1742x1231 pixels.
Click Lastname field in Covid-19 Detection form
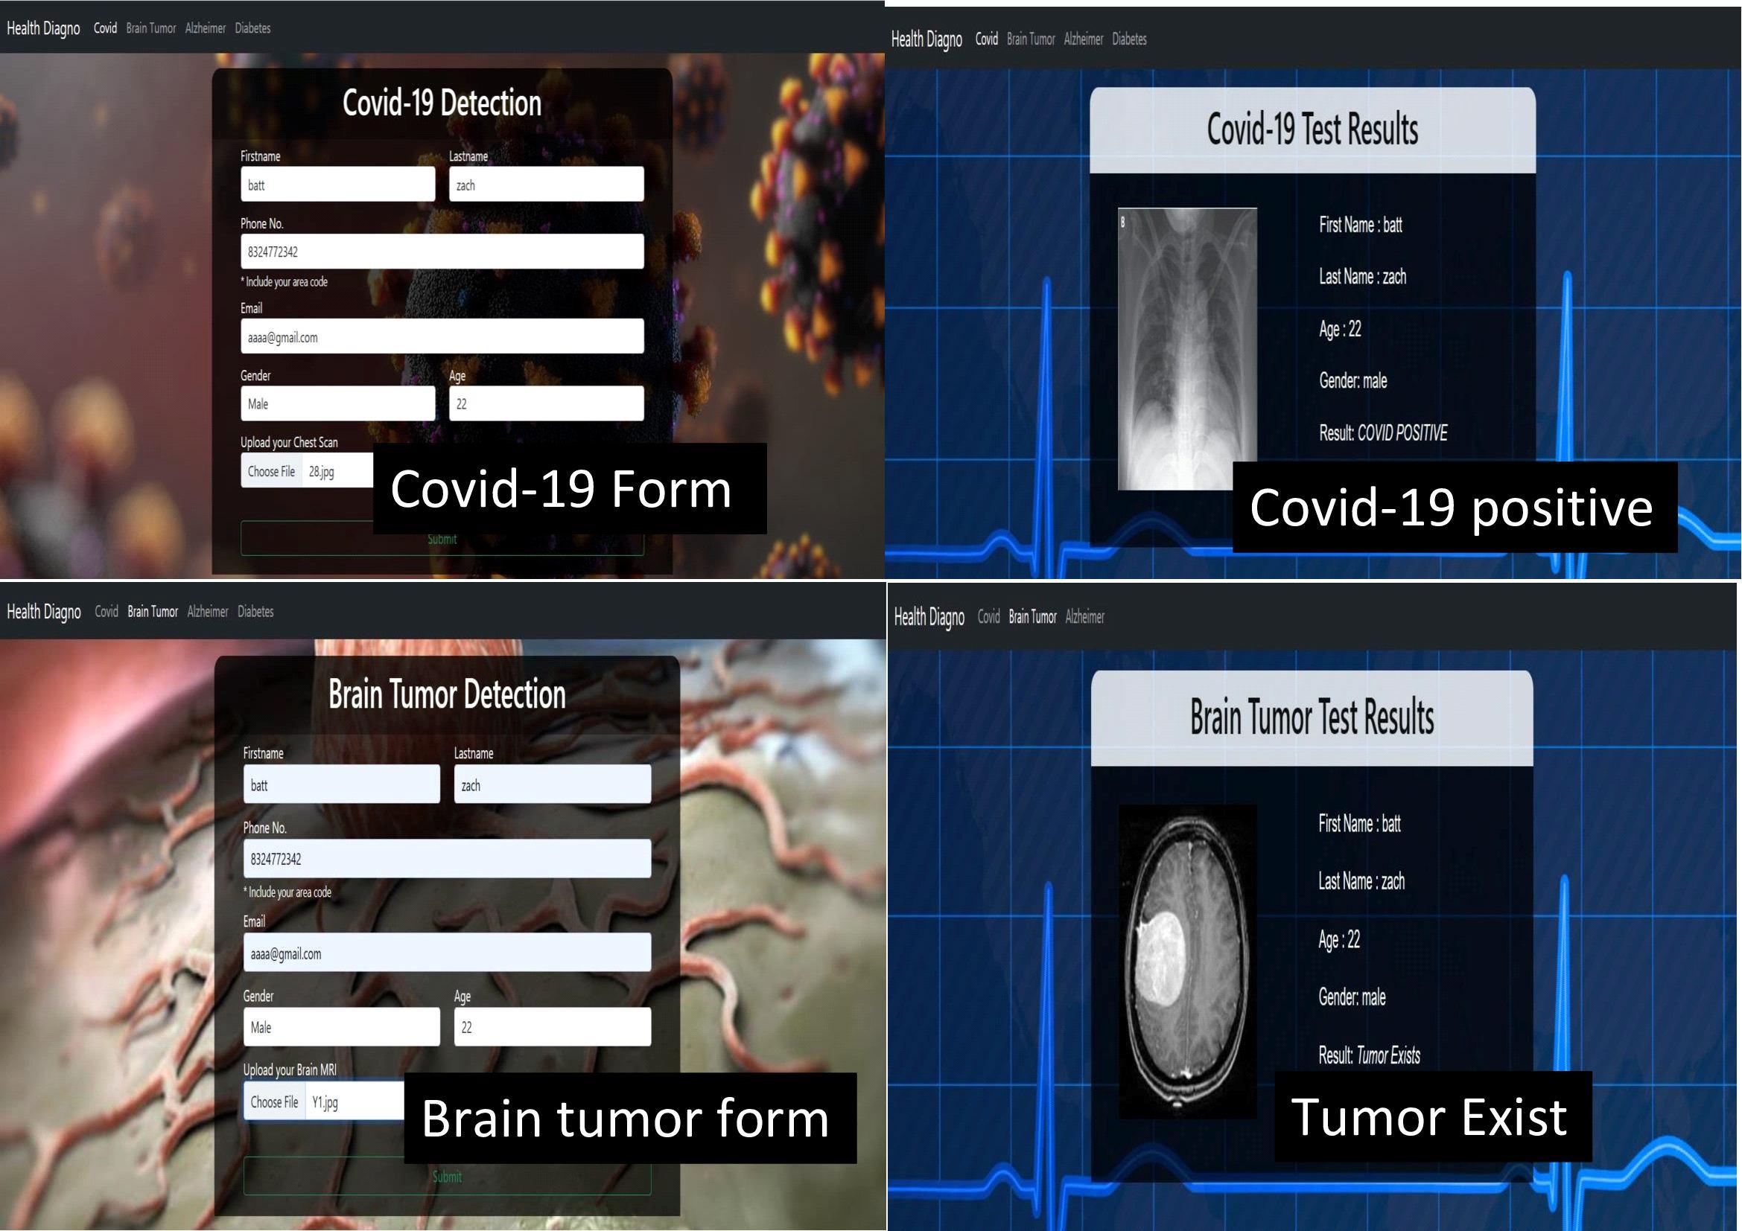coord(546,184)
